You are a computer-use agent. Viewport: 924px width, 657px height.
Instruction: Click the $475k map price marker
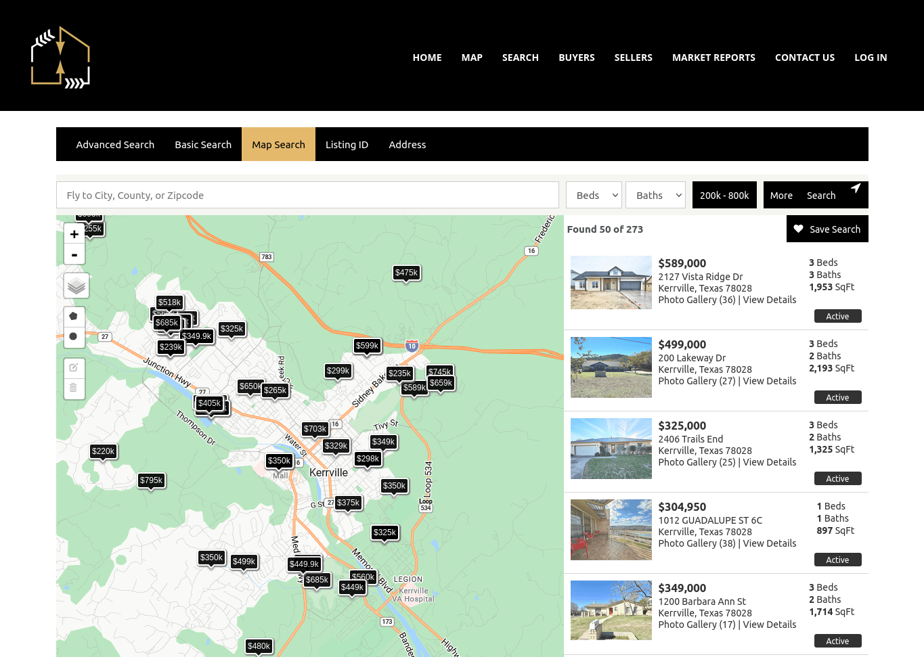click(x=406, y=273)
